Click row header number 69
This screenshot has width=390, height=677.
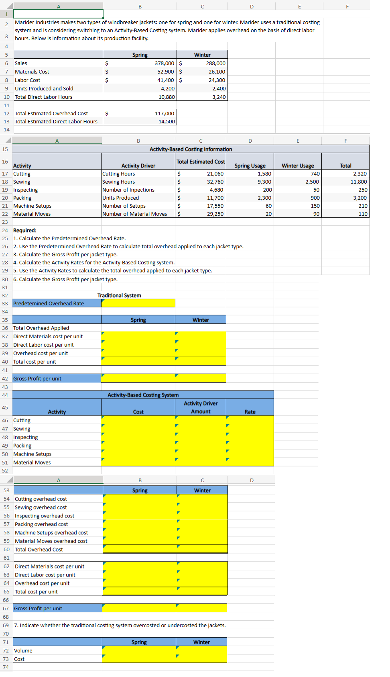[6, 625]
